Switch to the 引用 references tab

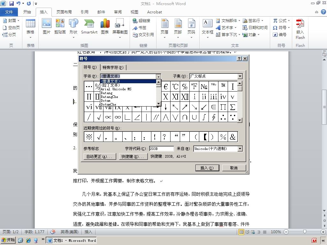click(84, 12)
